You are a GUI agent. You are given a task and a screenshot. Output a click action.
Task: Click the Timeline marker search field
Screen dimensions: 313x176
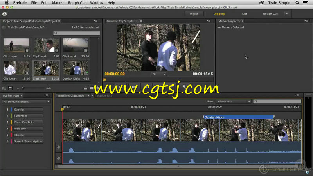pyautogui.click(x=277, y=101)
